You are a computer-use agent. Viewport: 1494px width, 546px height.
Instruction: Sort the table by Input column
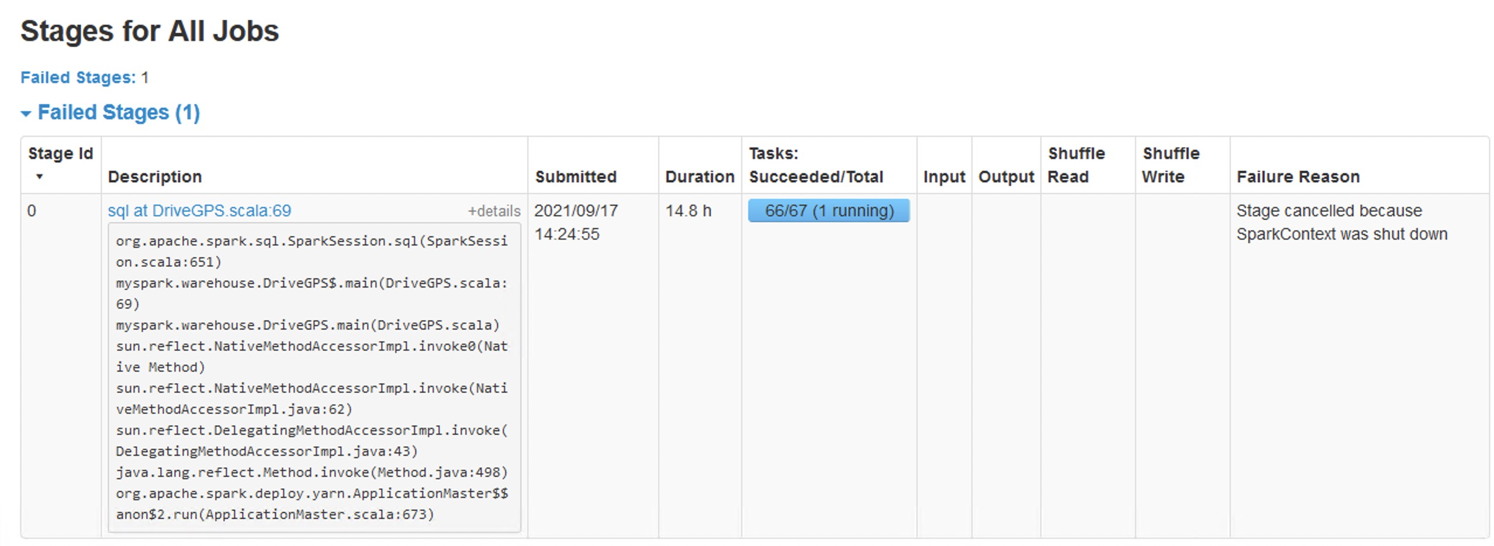[x=943, y=176]
